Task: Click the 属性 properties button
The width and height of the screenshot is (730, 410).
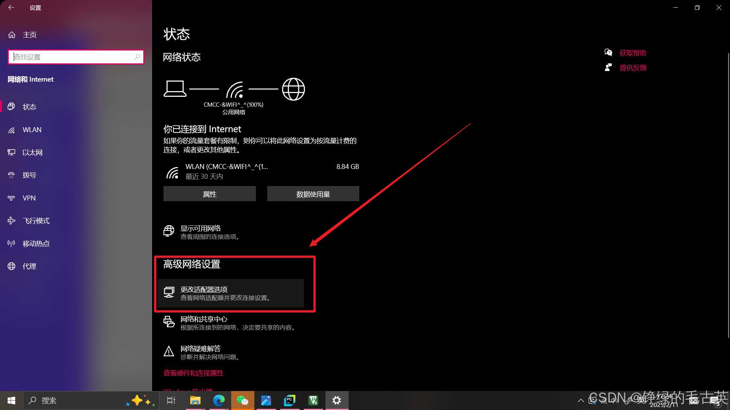Action: point(209,194)
